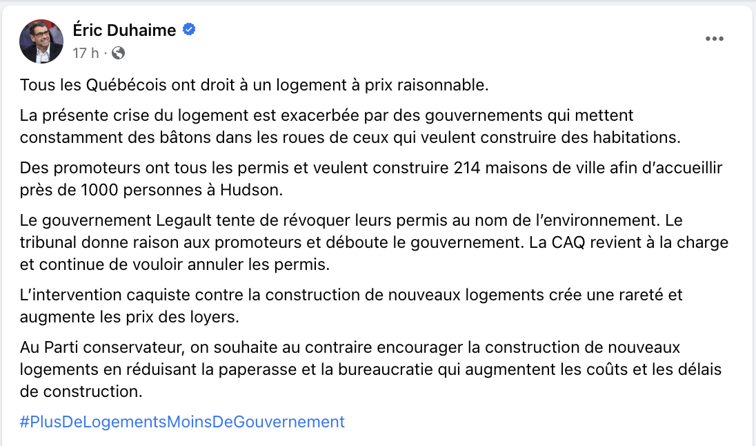Click the public audience globe icon
Viewport: 756px width, 446px height.
click(118, 52)
